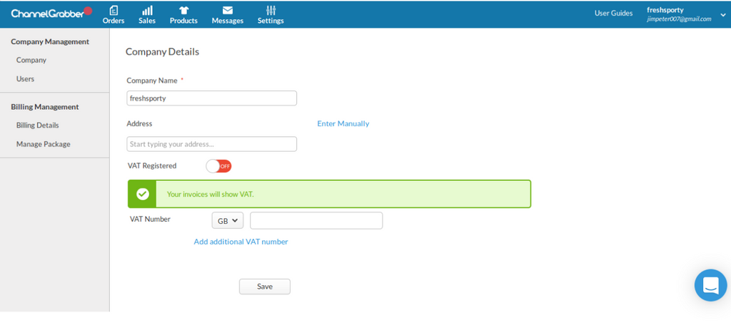The width and height of the screenshot is (731, 325).
Task: Toggle the VAT Registered switch
Action: (x=218, y=166)
